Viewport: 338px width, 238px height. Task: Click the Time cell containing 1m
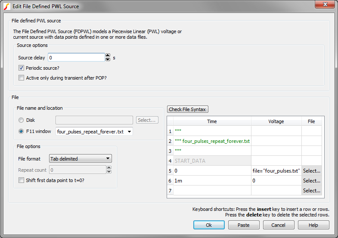click(x=212, y=181)
